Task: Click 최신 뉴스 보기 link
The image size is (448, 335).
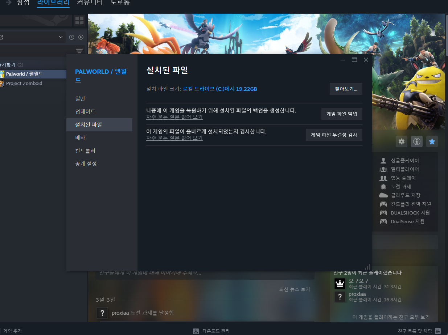Action: 295,289
